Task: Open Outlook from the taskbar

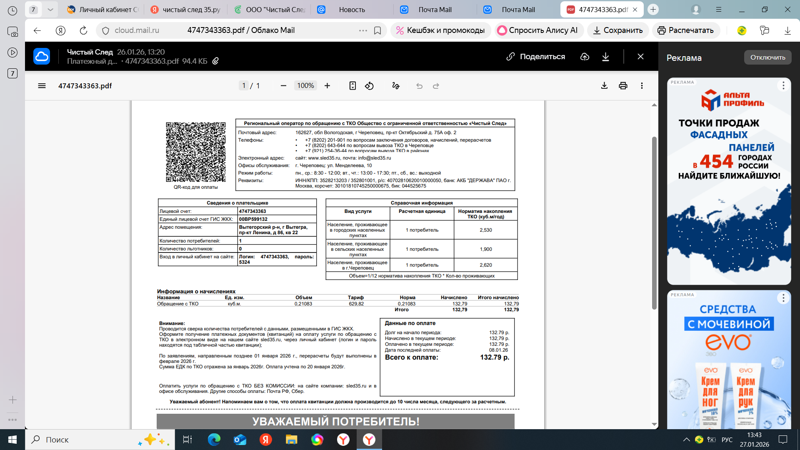Action: (240, 440)
